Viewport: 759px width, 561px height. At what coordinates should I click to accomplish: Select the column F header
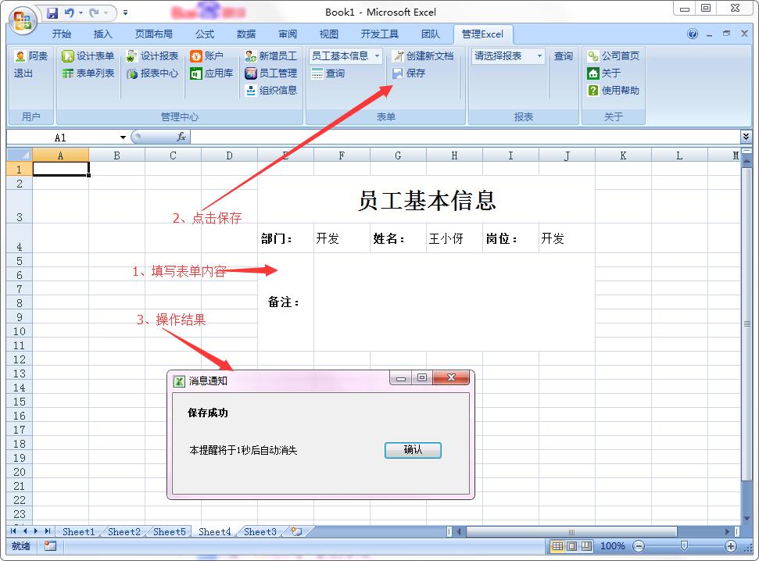coord(342,155)
